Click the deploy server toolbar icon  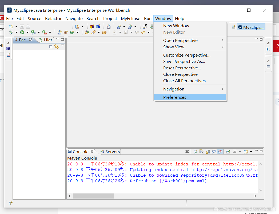[x=145, y=26]
